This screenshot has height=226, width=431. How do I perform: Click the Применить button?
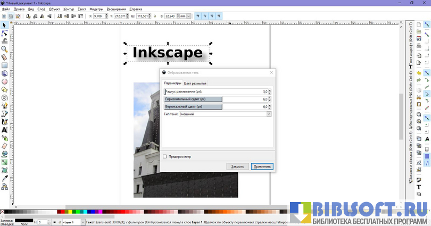[x=262, y=166]
